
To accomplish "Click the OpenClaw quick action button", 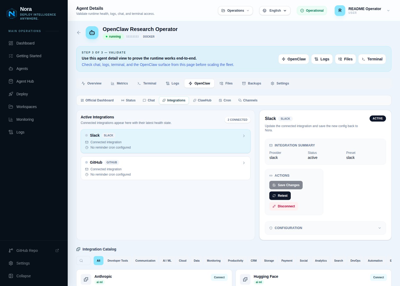I will (294, 59).
